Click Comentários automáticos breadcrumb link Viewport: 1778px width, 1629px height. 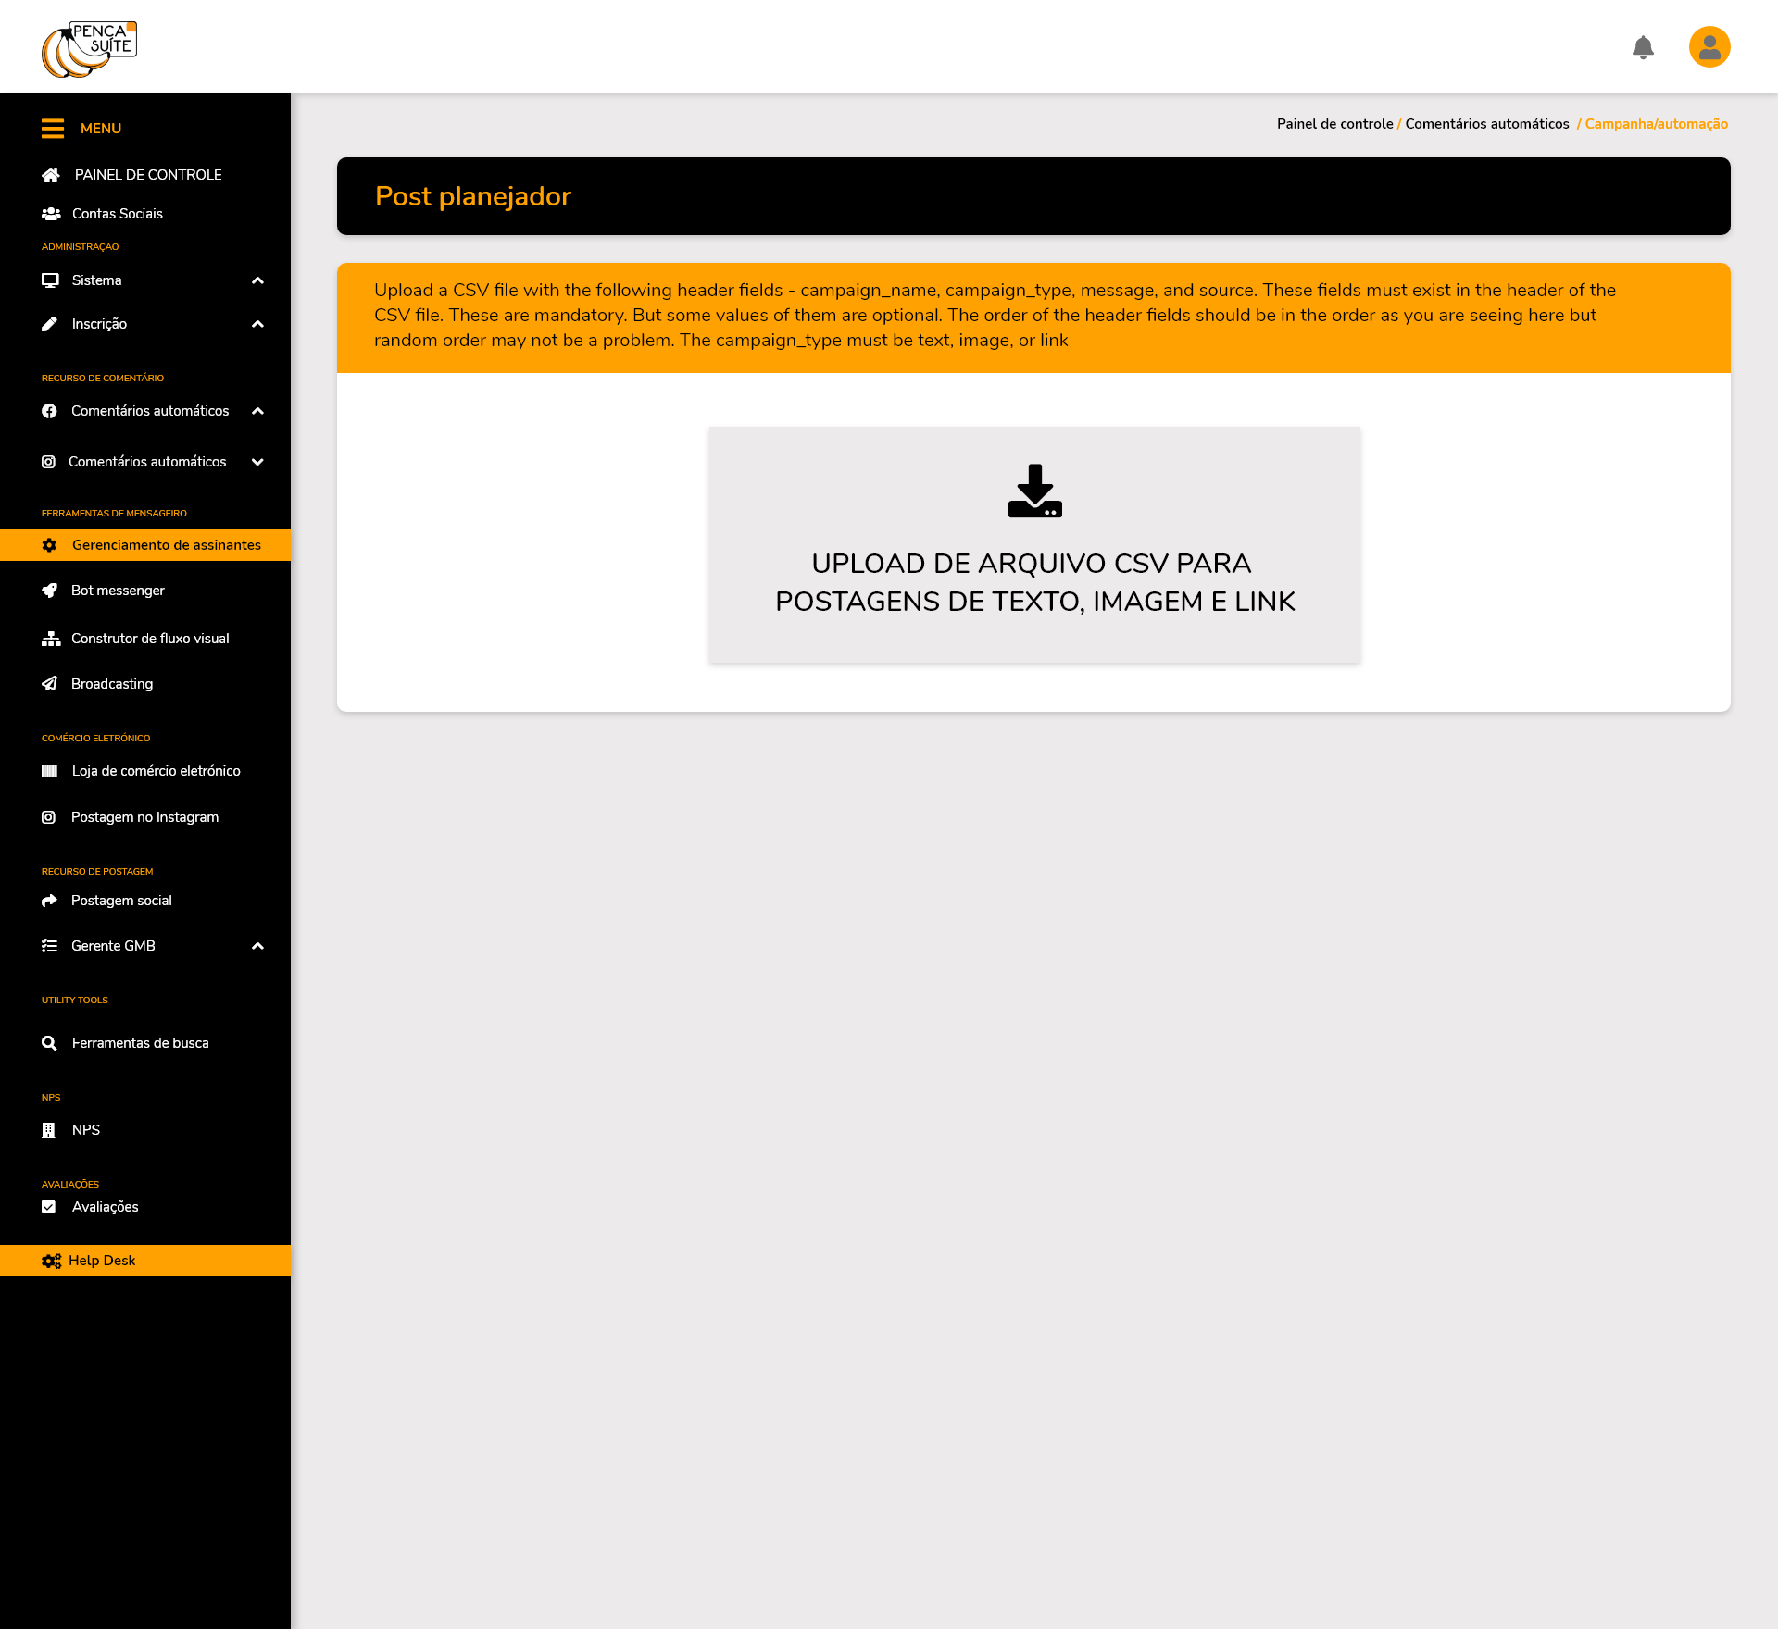[x=1486, y=124]
